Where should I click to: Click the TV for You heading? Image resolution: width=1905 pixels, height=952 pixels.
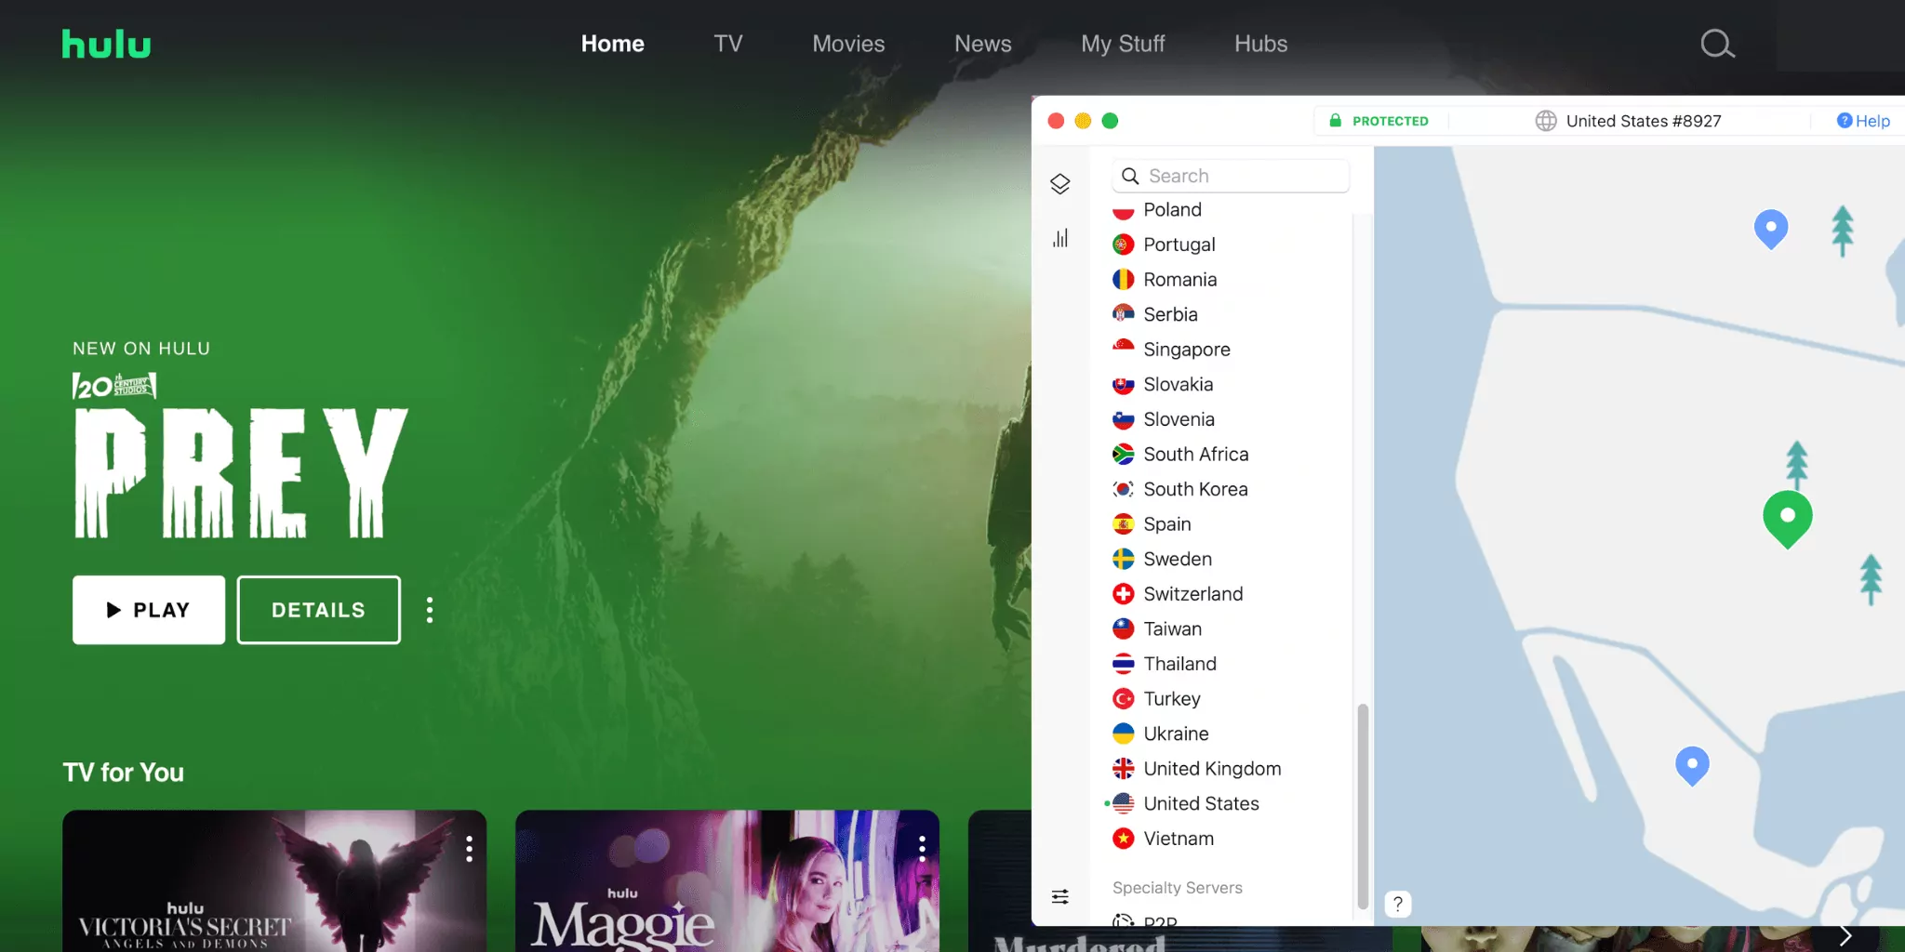tap(124, 773)
